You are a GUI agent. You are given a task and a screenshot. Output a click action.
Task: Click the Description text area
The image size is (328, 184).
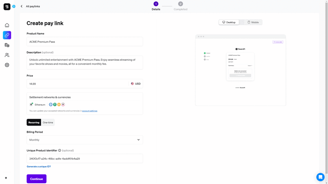pyautogui.click(x=85, y=62)
